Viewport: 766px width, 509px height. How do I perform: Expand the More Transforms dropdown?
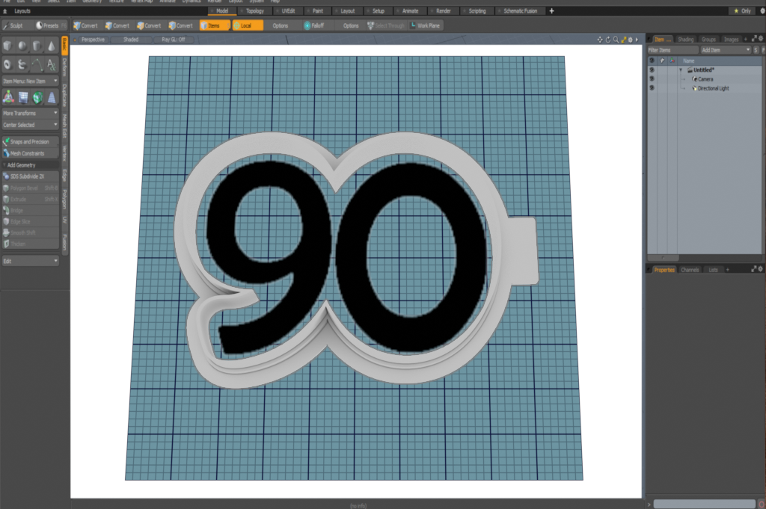pos(30,113)
